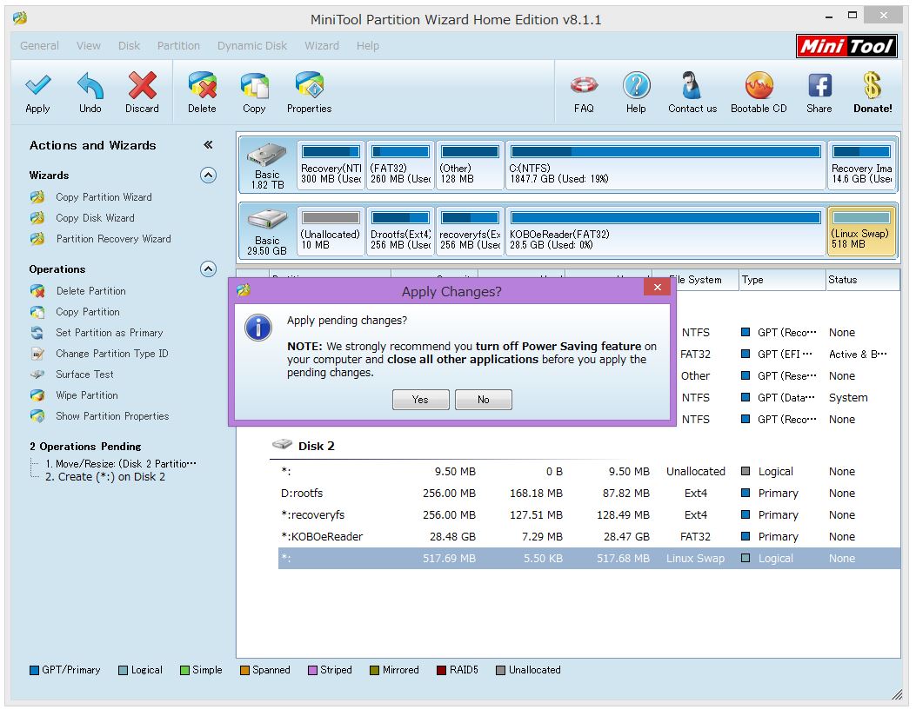Select Set Partition as Primary
The image size is (916, 716).
tap(110, 333)
